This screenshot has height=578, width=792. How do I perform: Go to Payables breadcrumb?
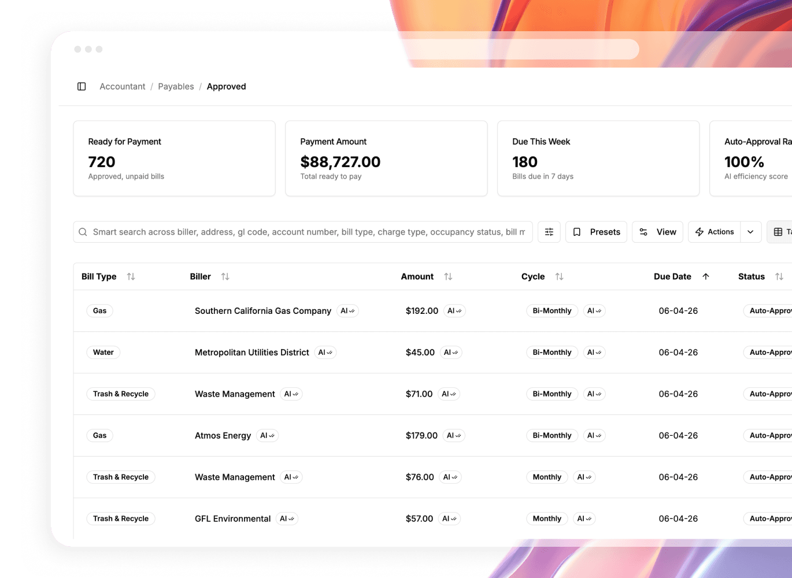pos(176,87)
